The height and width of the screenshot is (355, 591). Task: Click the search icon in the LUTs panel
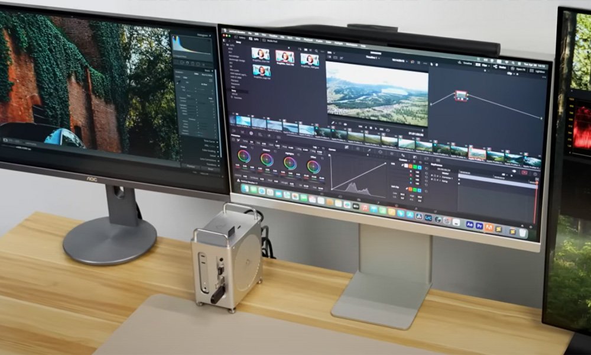[x=316, y=51]
